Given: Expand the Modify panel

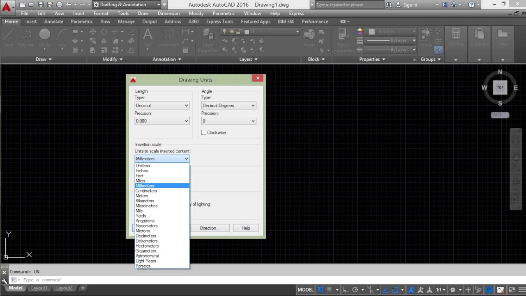Looking at the screenshot, I should point(113,59).
